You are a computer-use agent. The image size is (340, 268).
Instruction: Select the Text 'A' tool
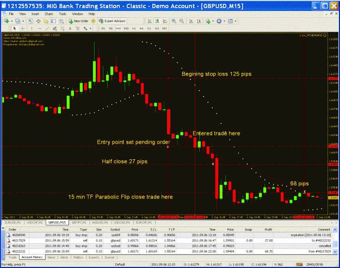pyautogui.click(x=70, y=28)
